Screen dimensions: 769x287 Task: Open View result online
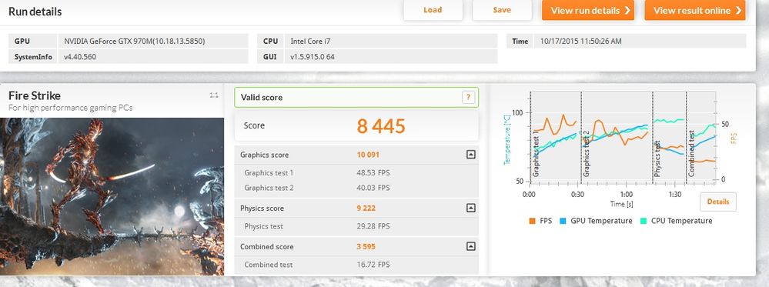[x=695, y=10]
